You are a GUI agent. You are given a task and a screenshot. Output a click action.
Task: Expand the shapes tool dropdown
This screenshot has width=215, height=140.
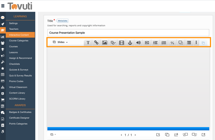tap(113, 43)
